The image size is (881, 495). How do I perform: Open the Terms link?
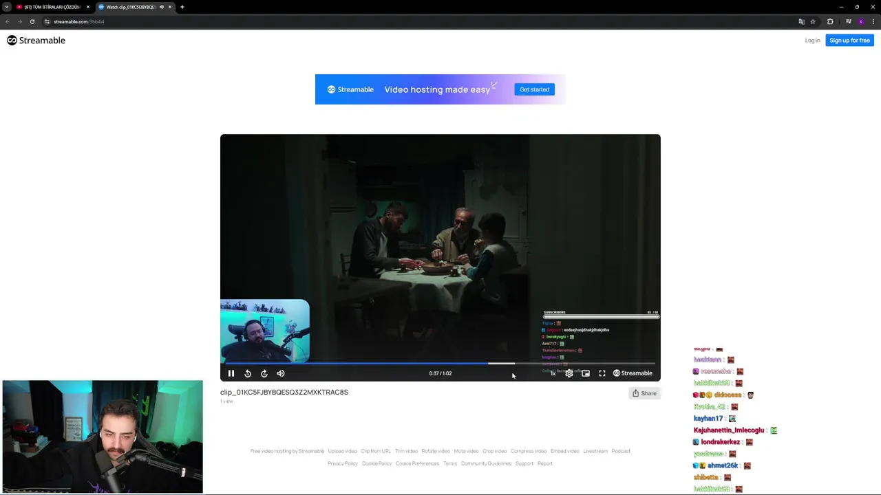(x=450, y=463)
